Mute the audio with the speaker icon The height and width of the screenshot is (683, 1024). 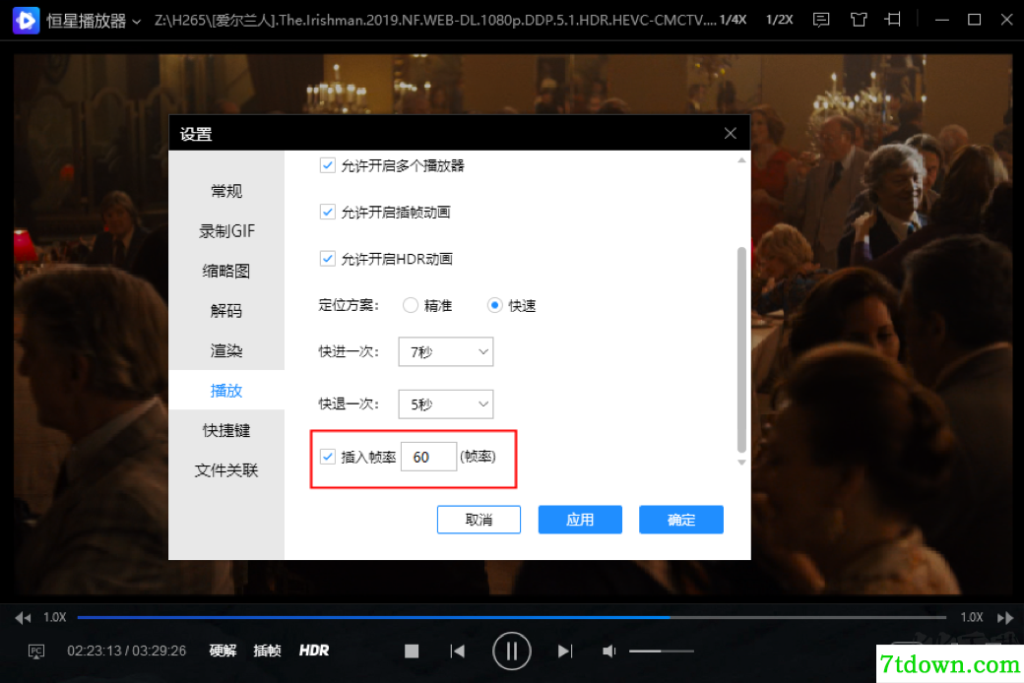tap(608, 651)
